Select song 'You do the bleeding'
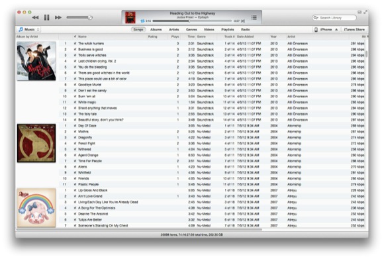 (212, 67)
